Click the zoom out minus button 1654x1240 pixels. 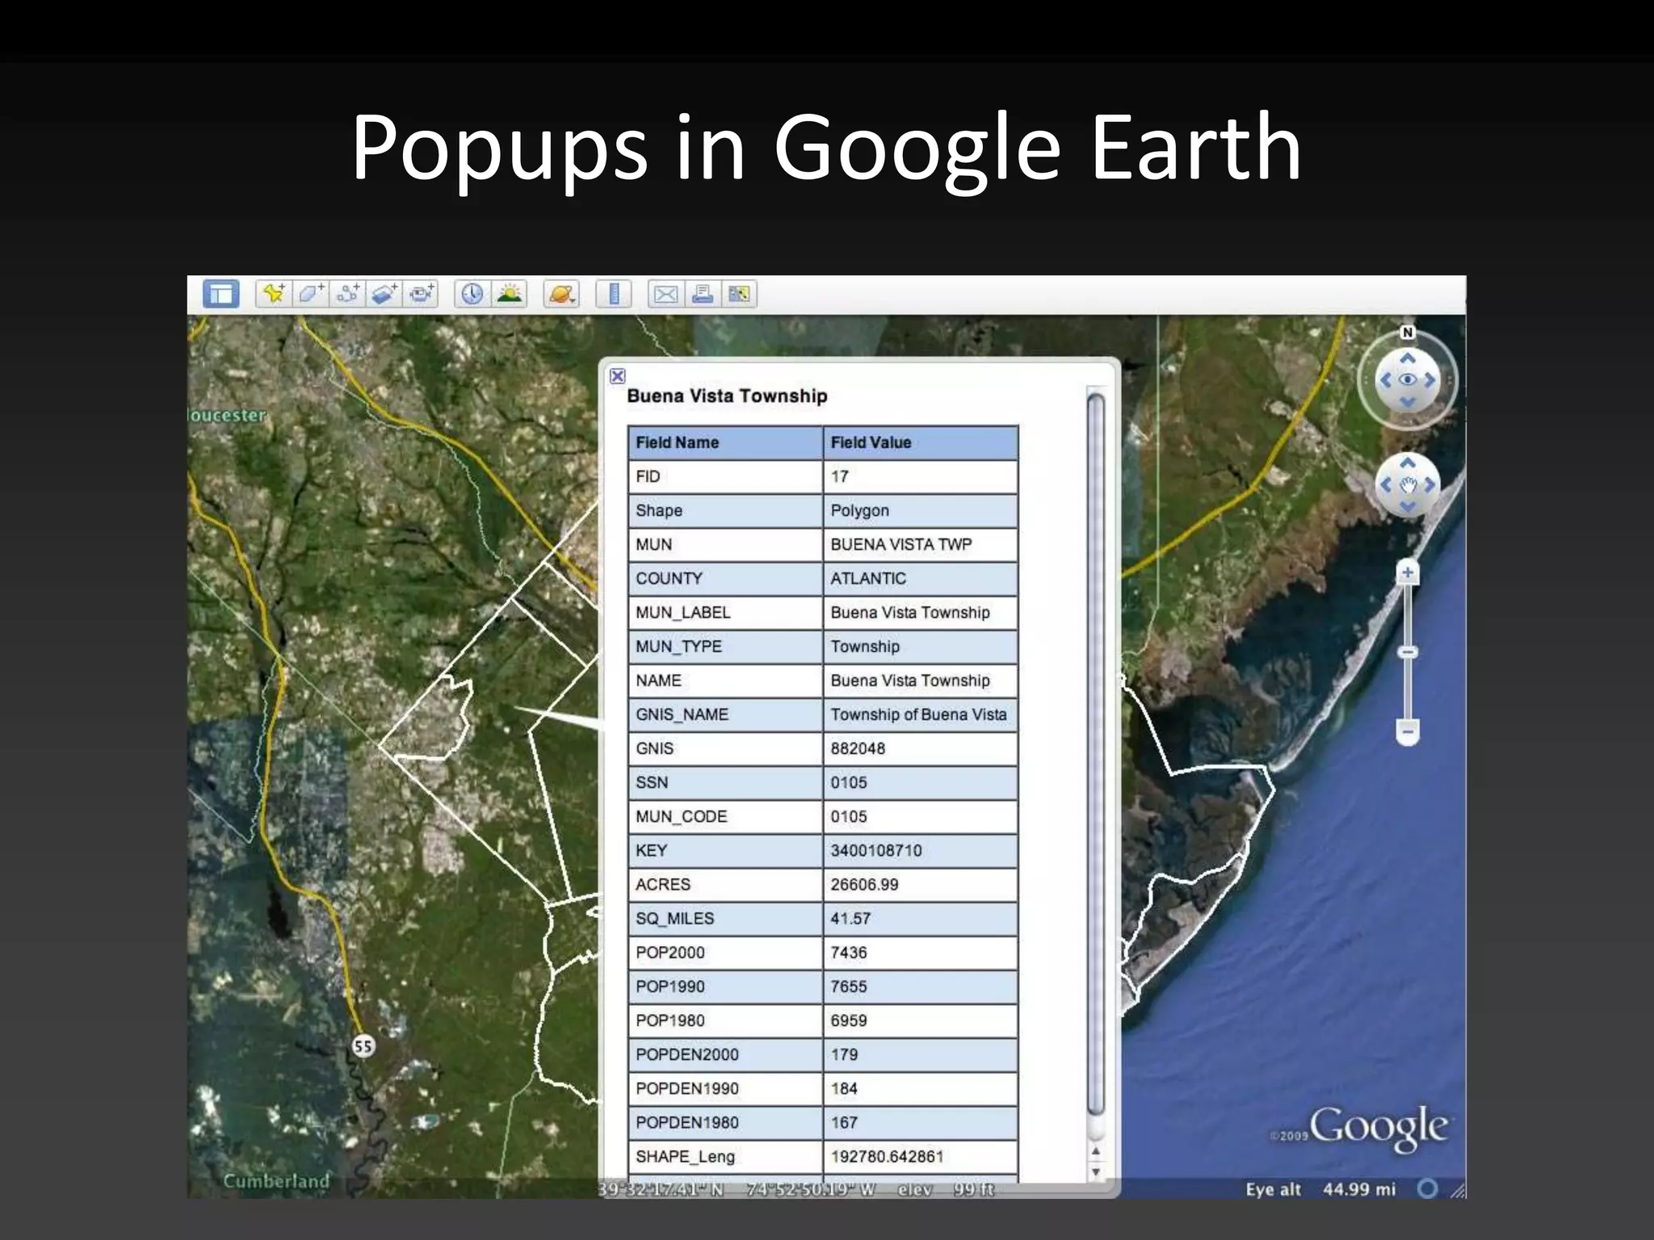click(1408, 732)
